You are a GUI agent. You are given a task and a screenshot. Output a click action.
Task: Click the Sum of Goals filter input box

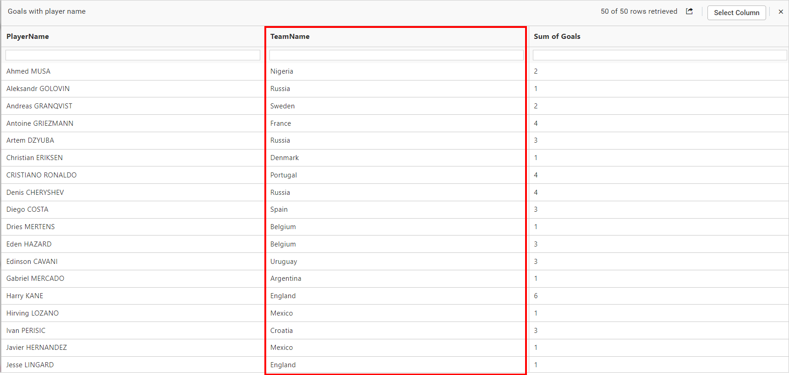click(659, 54)
